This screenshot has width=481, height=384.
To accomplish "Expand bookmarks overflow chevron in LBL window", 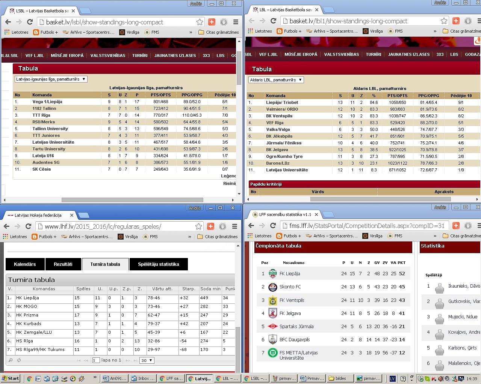I will pyautogui.click(x=435, y=31).
